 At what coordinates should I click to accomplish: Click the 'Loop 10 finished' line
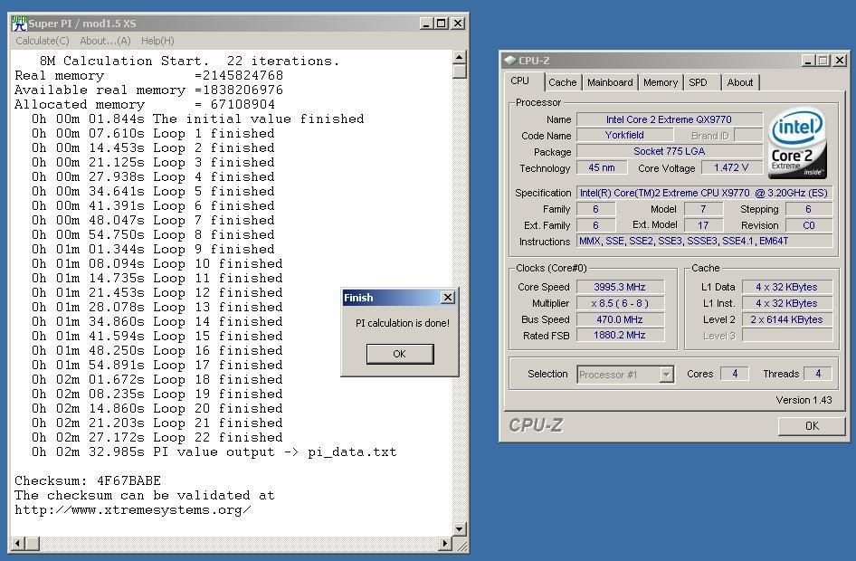(x=157, y=263)
